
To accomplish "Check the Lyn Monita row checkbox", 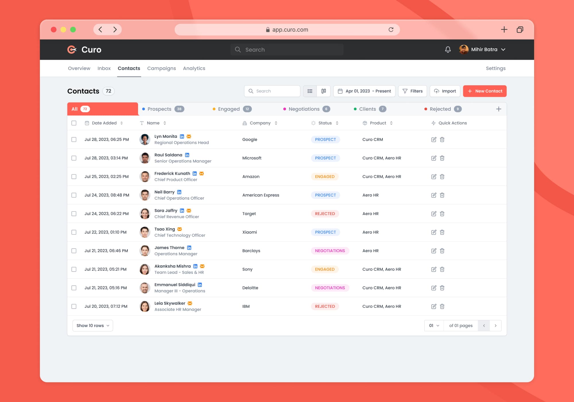I will (x=74, y=140).
